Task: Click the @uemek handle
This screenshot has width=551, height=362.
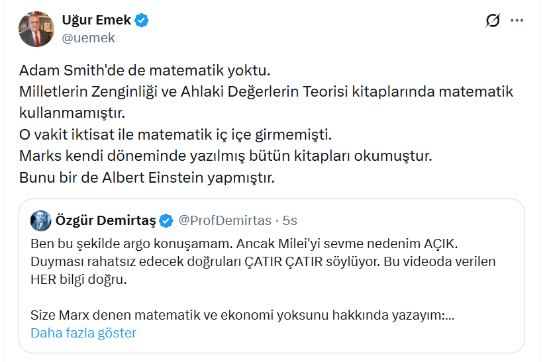Action: click(88, 38)
